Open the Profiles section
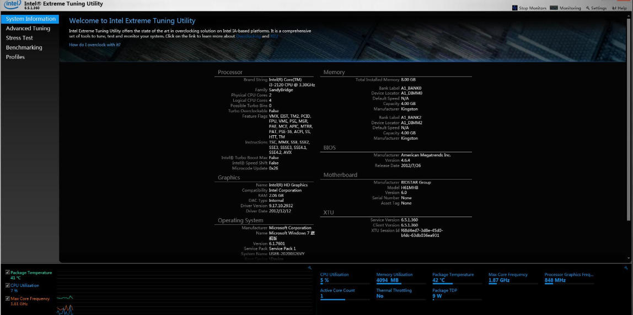The image size is (633, 315). pyautogui.click(x=15, y=57)
